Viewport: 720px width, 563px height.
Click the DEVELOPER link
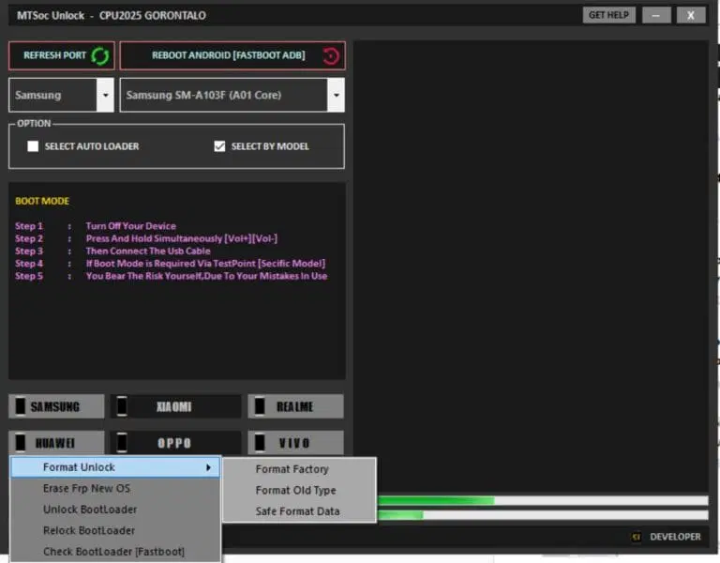[675, 537]
